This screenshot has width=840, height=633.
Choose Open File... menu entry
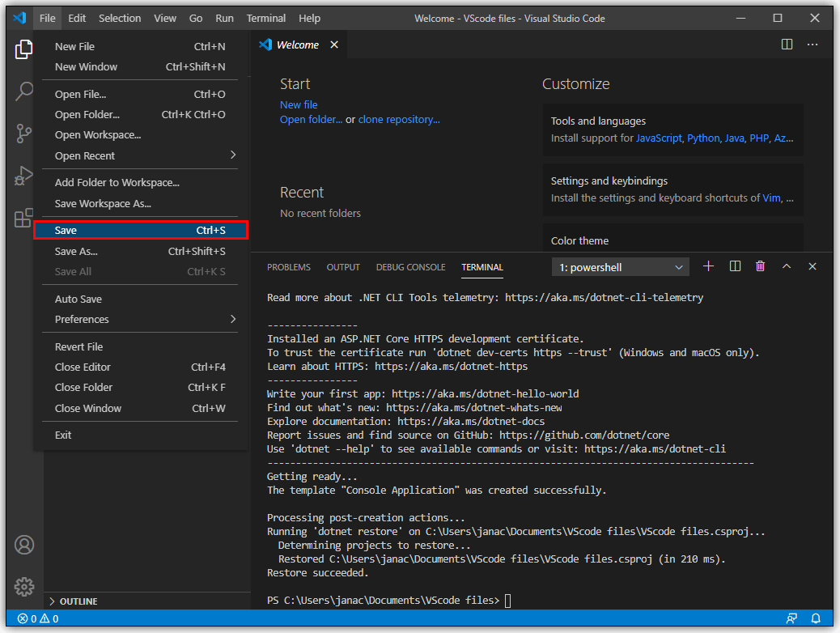140,95
